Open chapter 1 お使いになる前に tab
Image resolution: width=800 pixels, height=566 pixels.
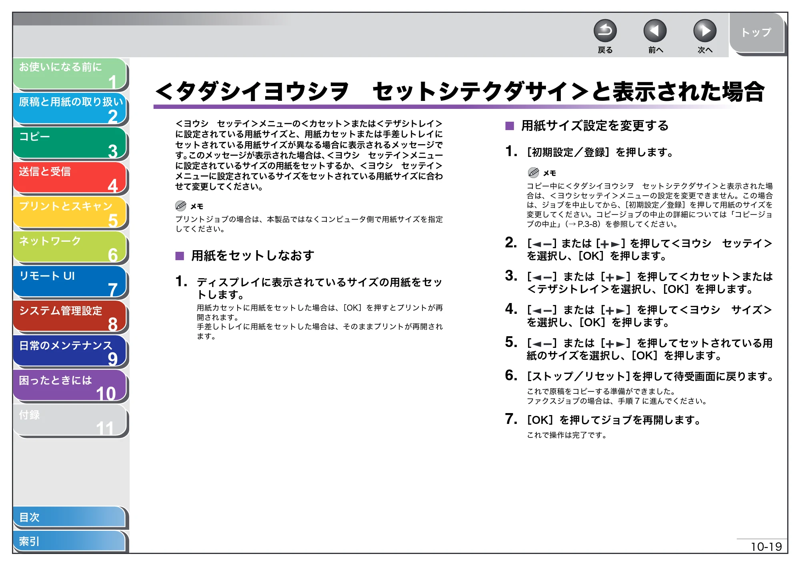pos(70,74)
